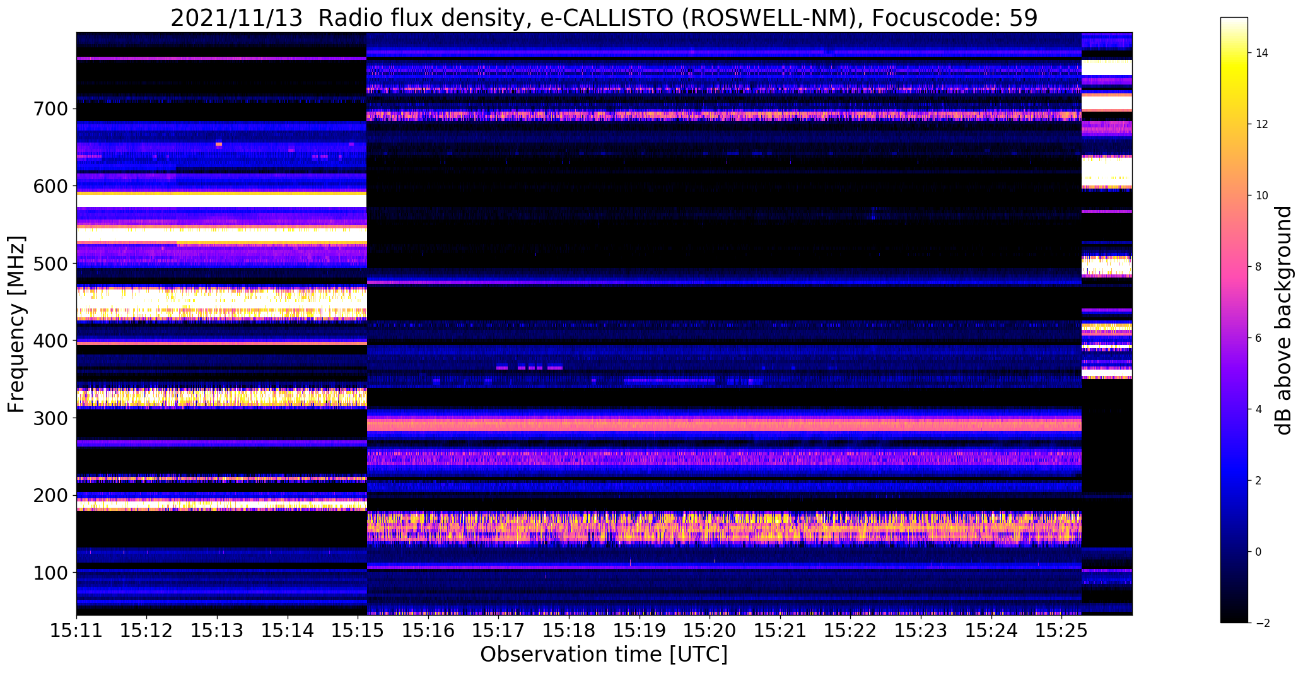Image resolution: width=1303 pixels, height=673 pixels.
Task: Select the 15:23 time tick label
Action: click(921, 630)
